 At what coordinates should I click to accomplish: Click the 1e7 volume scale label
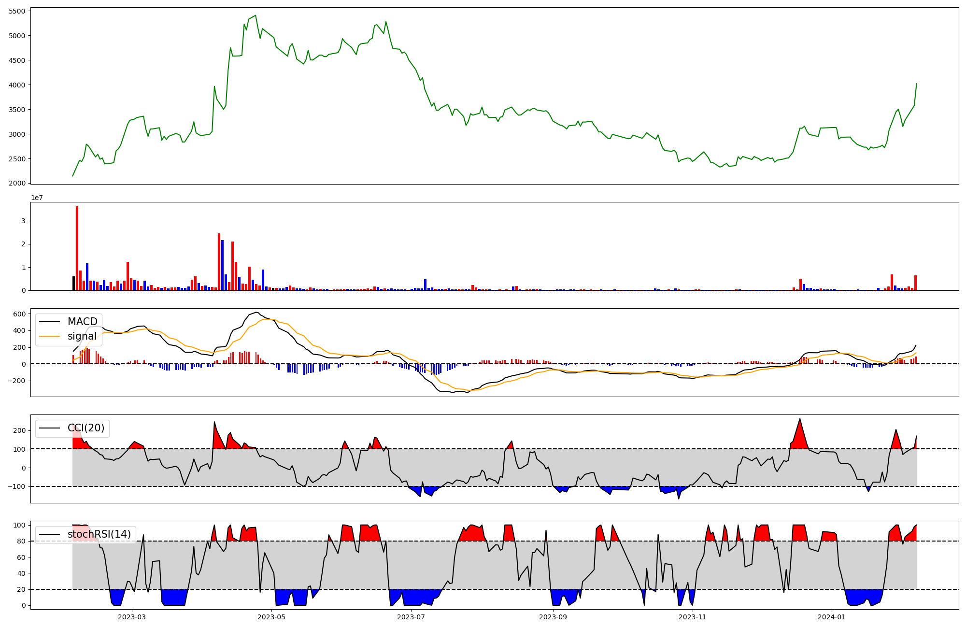pyautogui.click(x=37, y=198)
